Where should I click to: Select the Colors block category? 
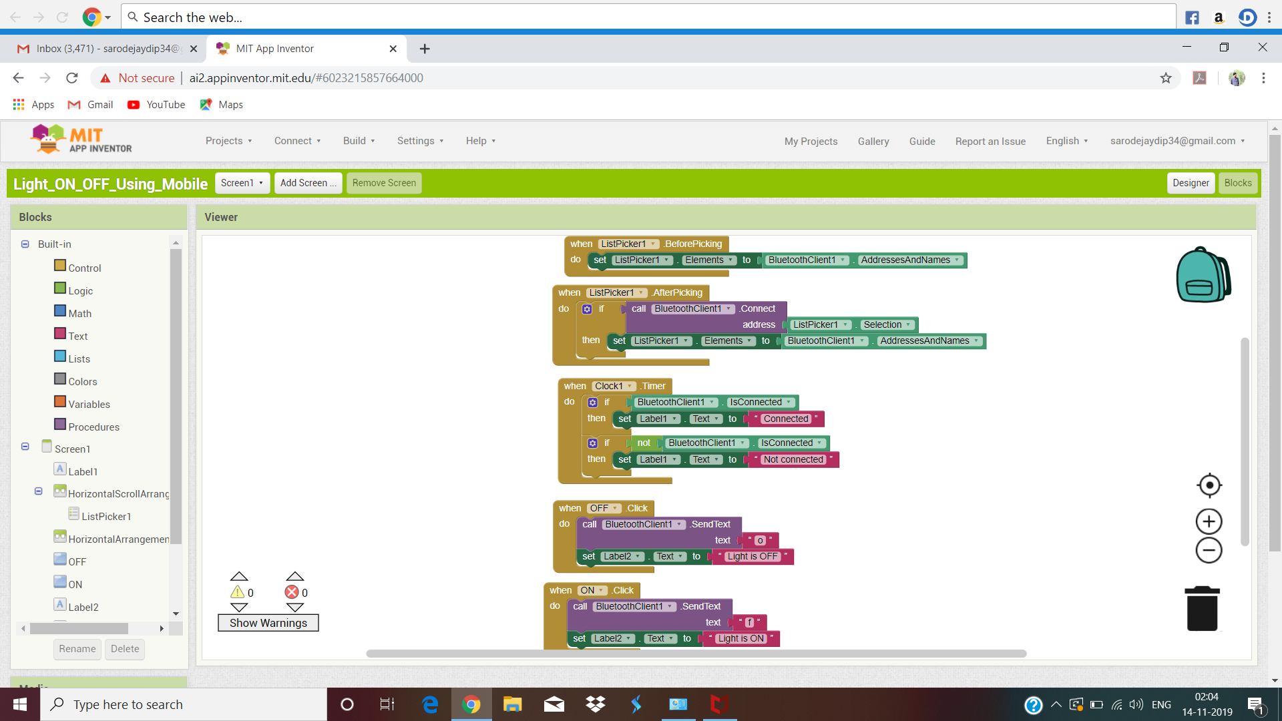point(82,381)
